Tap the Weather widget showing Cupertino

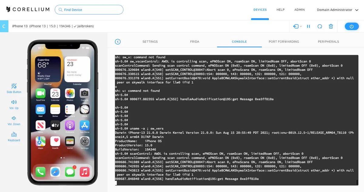(48, 69)
